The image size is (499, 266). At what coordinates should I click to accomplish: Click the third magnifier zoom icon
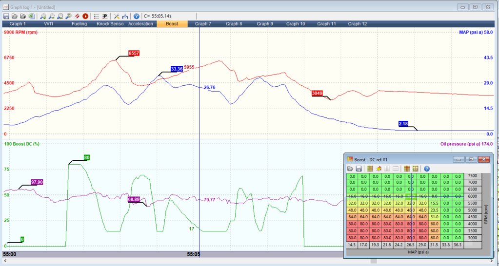[60, 16]
